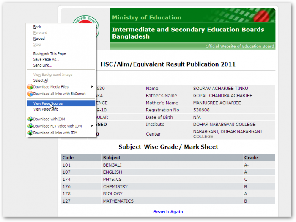
Task: Expand arrow next to Download Media Files
Action: click(x=92, y=87)
